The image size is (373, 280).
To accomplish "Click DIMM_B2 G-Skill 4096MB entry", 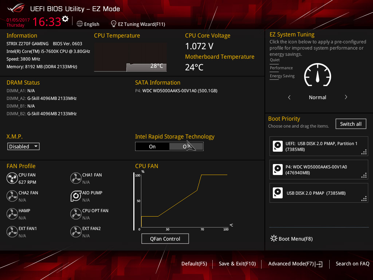I will [x=42, y=114].
